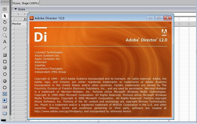197x124 pixels.
Task: Click the 'DataPak' line
Action: pyautogui.click(x=40, y=65)
